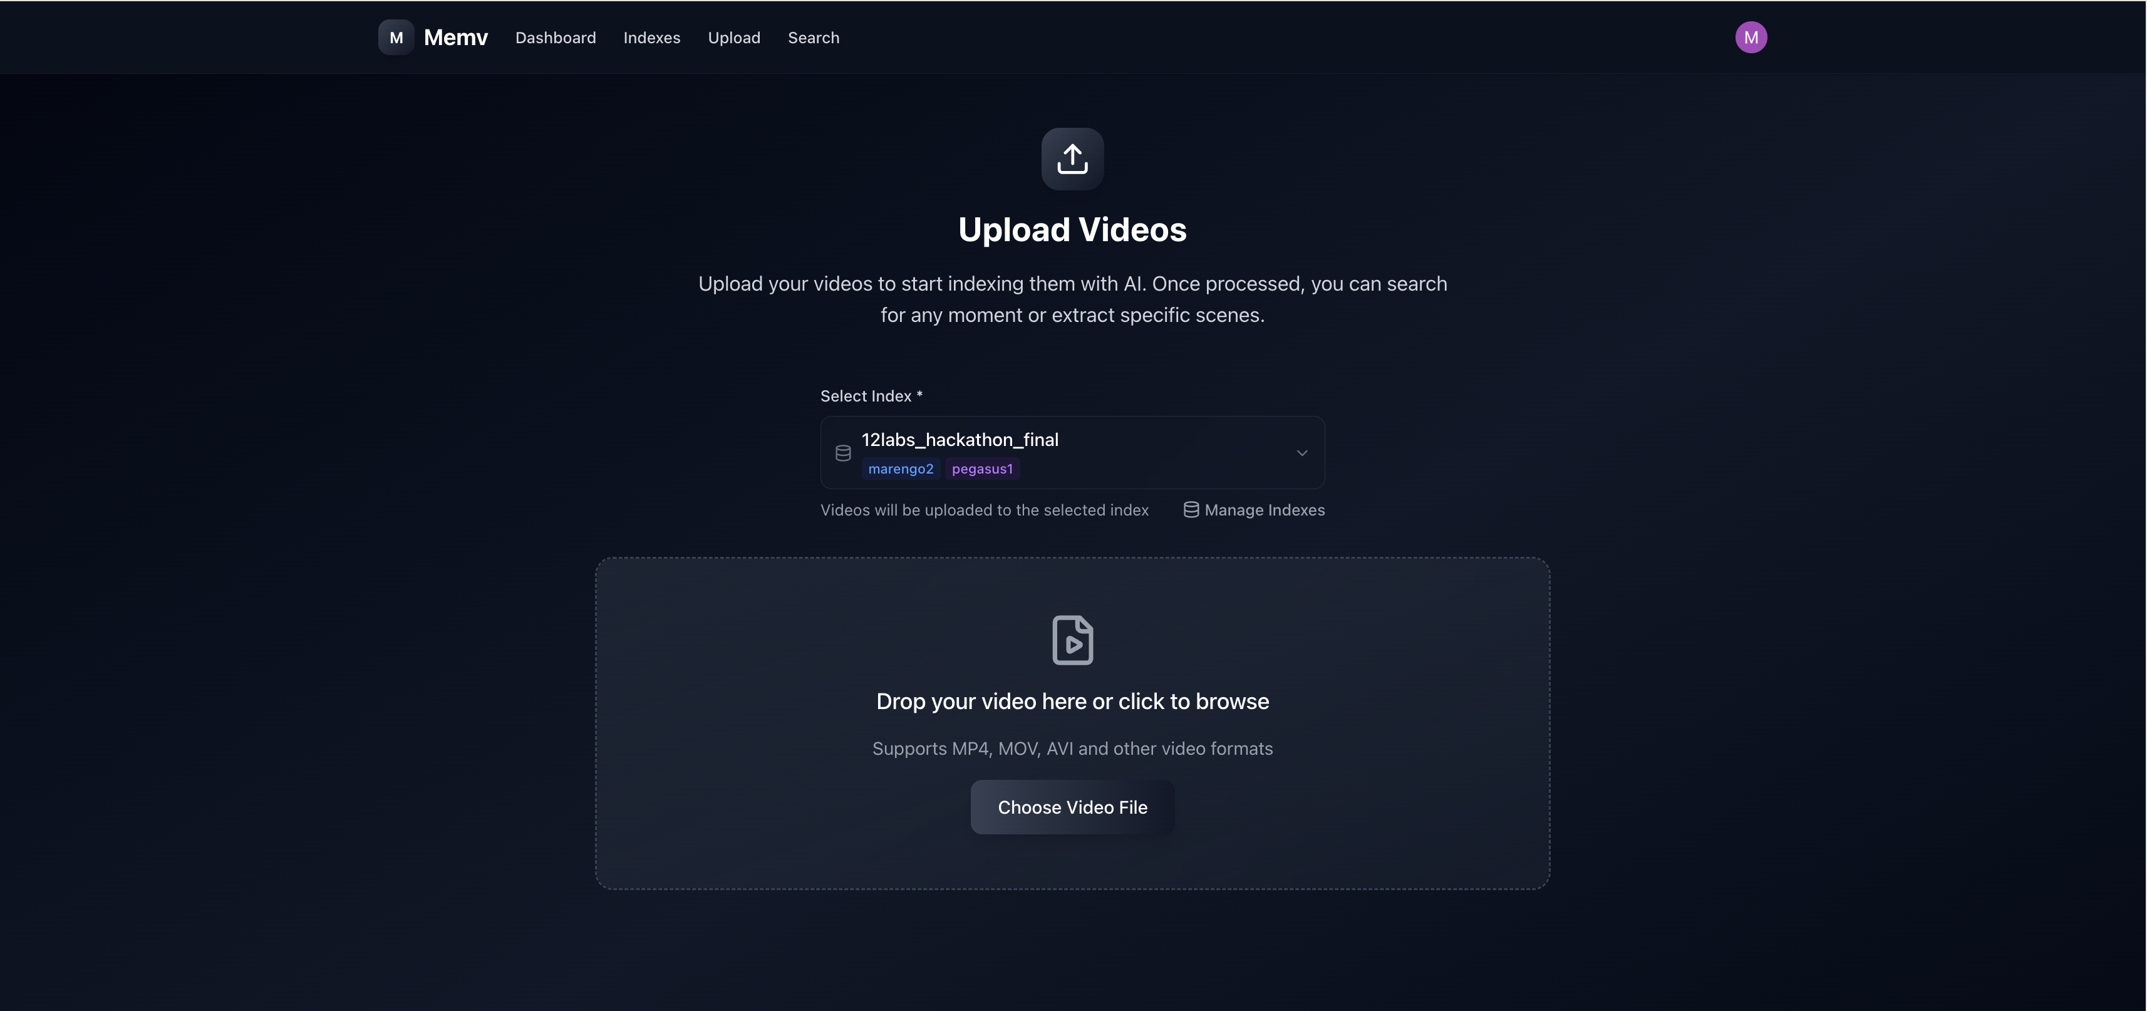Open the purple M user avatar

pos(1751,38)
